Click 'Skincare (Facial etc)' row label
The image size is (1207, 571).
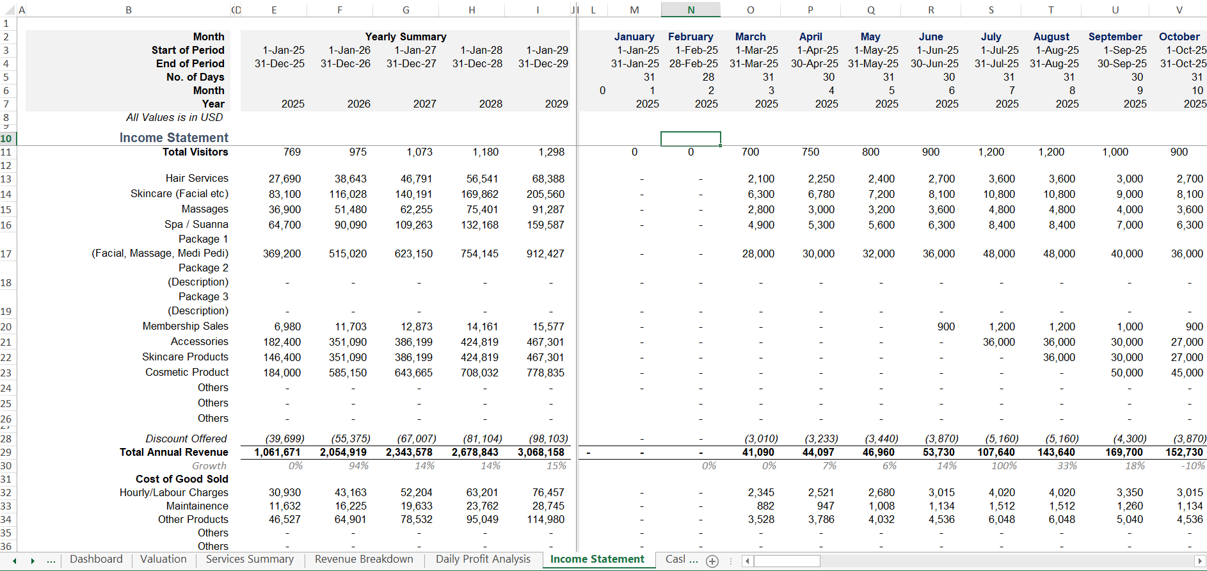[x=179, y=194]
